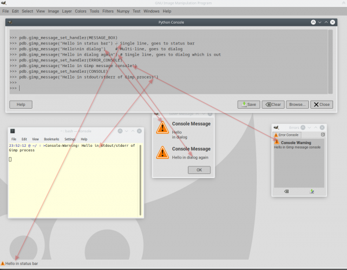Open Konsole's File menu
Screen dimensions: 347x270
click(14, 139)
